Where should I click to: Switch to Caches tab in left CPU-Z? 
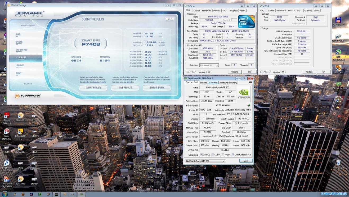pyautogui.click(x=197, y=11)
